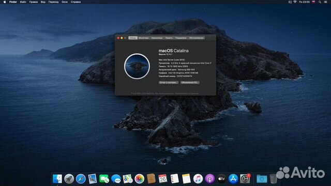This screenshot has height=186, width=331.
Task: Open Finder from the Dock
Action: pyautogui.click(x=57, y=179)
